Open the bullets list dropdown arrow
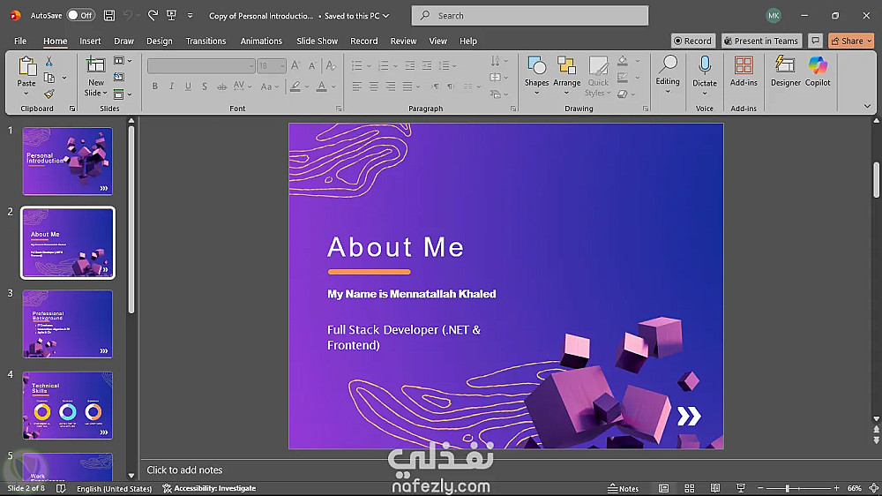This screenshot has width=882, height=496. pyautogui.click(x=369, y=66)
